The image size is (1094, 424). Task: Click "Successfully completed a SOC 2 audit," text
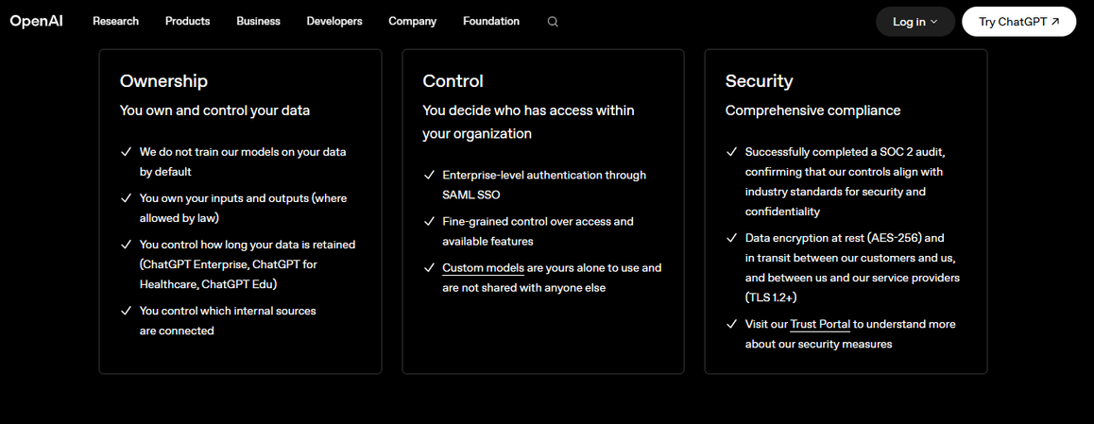coord(845,151)
